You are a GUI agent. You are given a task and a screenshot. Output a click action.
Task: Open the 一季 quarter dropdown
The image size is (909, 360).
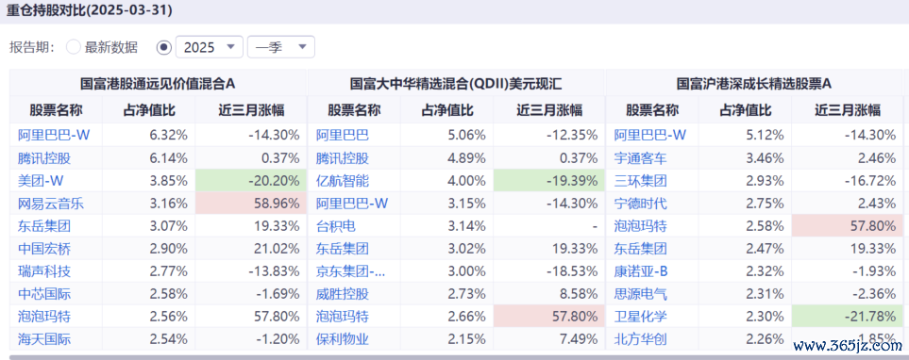click(x=281, y=47)
